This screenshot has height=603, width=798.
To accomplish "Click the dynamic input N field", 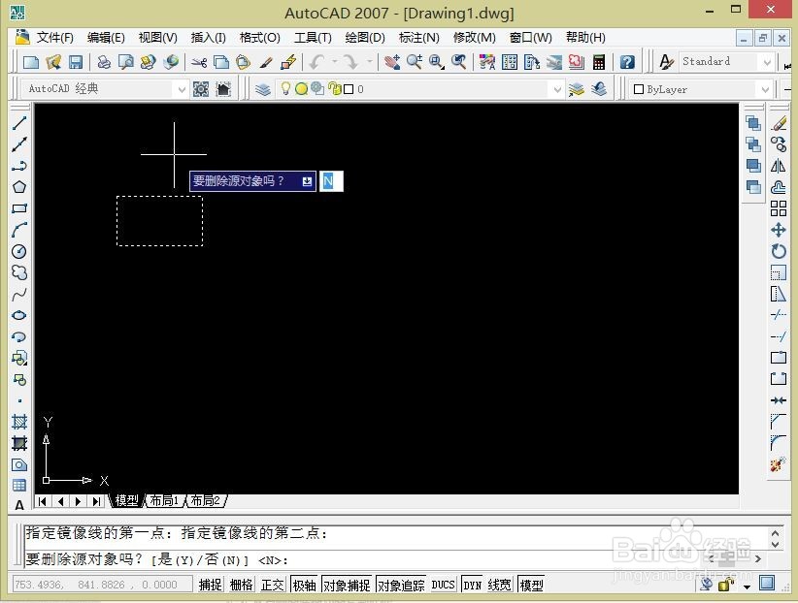I will point(331,181).
